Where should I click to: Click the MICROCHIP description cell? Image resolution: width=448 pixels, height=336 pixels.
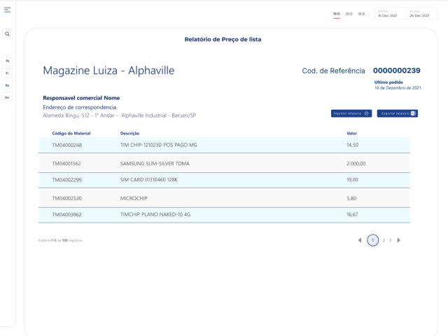click(x=134, y=198)
